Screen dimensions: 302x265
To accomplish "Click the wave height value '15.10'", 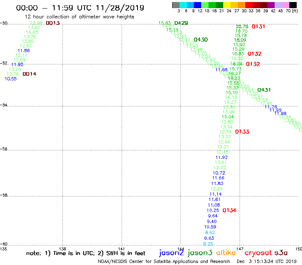I will pos(232,93).
